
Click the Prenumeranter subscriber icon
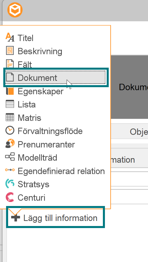click(x=9, y=144)
